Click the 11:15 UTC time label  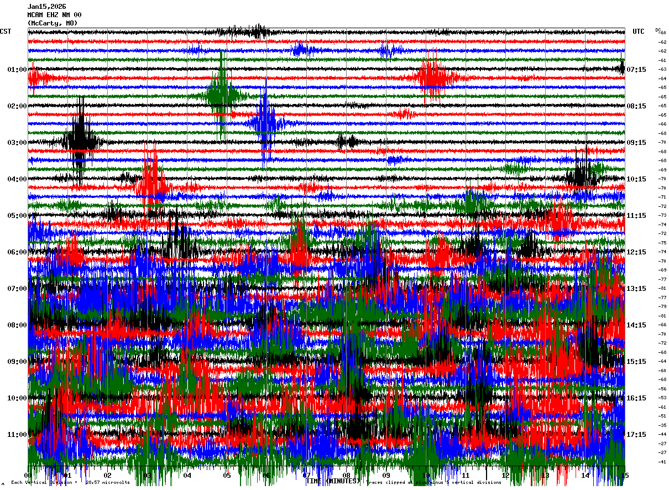(636, 216)
